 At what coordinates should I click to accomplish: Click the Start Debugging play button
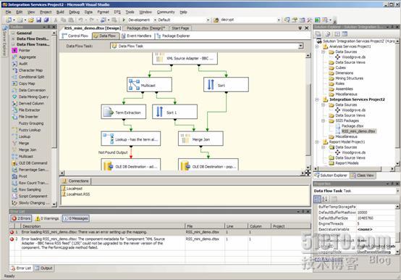[x=124, y=20]
